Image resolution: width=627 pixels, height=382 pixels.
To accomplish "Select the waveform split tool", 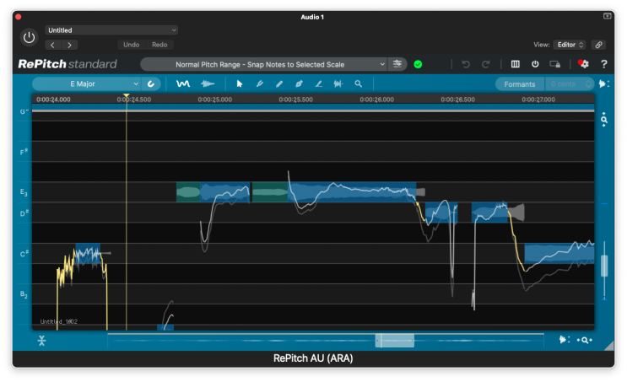I will tap(338, 84).
